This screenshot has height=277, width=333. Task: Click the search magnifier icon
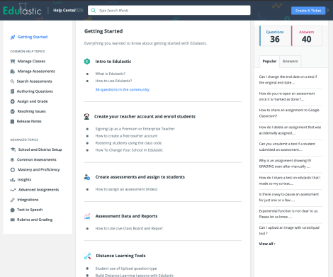click(x=94, y=11)
